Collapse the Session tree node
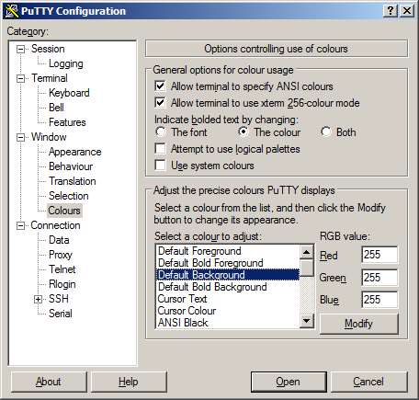419x400 pixels. (x=20, y=49)
